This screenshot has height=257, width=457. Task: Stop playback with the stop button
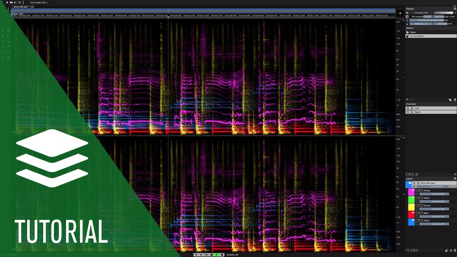click(211, 255)
